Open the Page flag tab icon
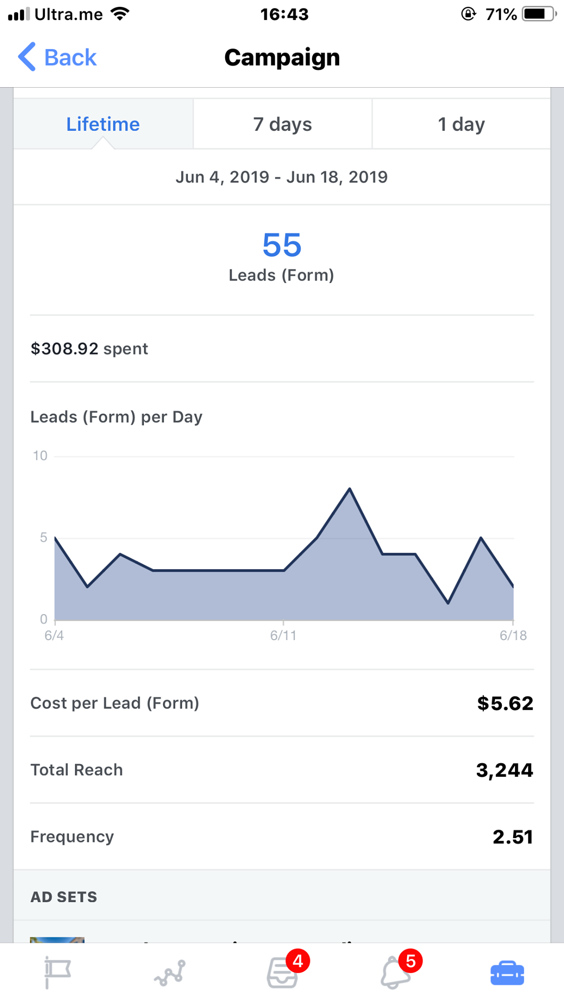 tap(58, 972)
